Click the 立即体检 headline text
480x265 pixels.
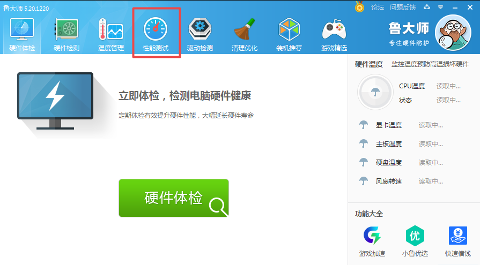[x=185, y=96]
